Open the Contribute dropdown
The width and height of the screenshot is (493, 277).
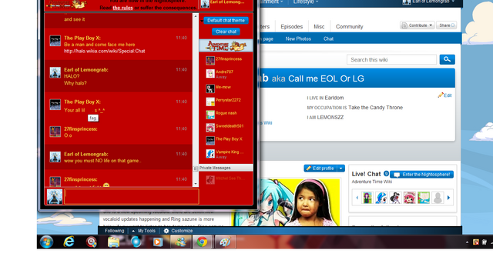[x=418, y=25]
